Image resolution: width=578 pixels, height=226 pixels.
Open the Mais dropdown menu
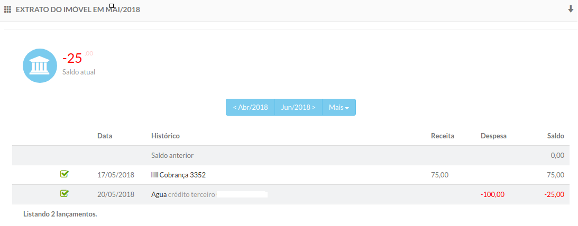(338, 107)
